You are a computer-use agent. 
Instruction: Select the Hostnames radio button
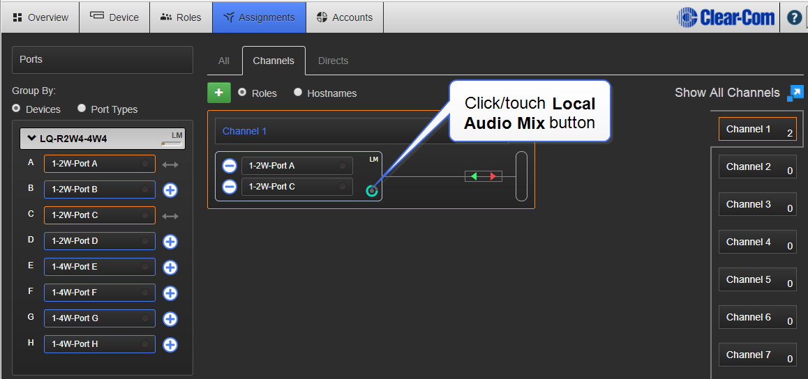[x=298, y=92]
